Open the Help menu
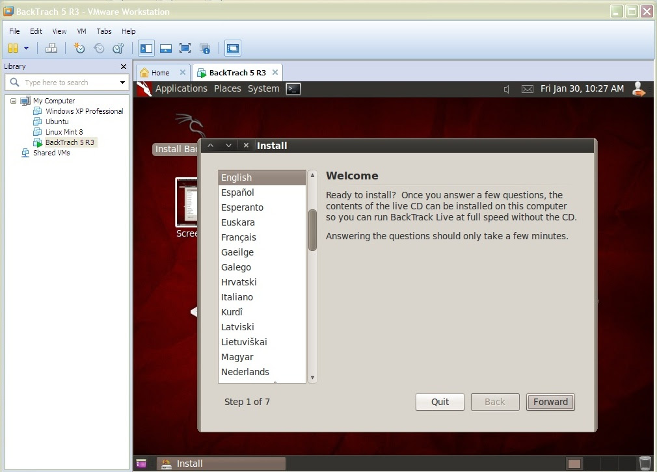This screenshot has height=472, width=657. (129, 31)
